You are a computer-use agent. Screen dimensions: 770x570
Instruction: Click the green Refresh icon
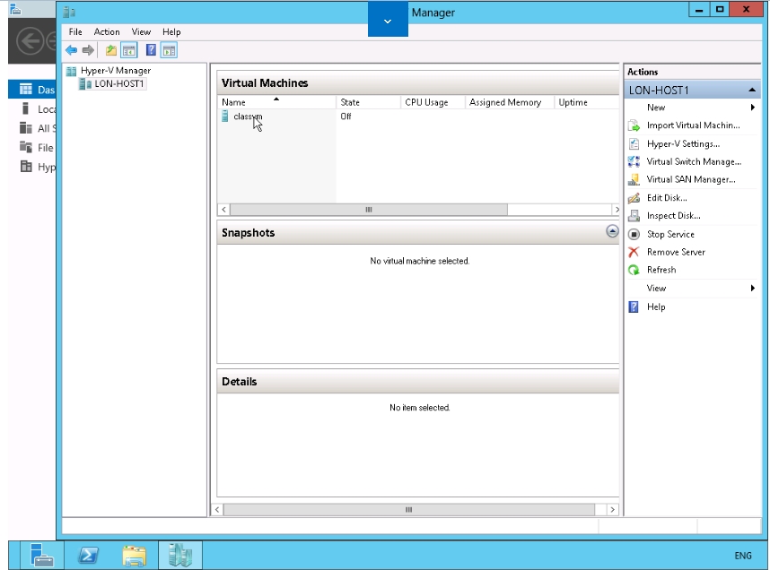pos(634,270)
